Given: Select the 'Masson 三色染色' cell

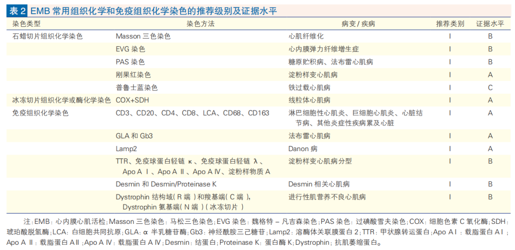Looking at the screenshot, I should pyautogui.click(x=143, y=36).
